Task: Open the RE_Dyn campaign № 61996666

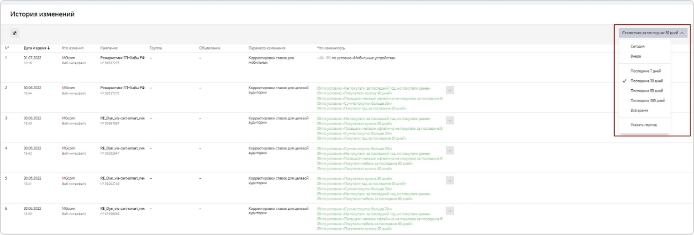Action: [x=122, y=208]
